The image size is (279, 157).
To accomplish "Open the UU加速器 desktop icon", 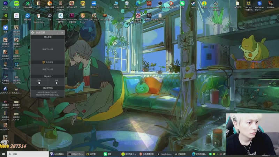I will pyautogui.click(x=16, y=66).
